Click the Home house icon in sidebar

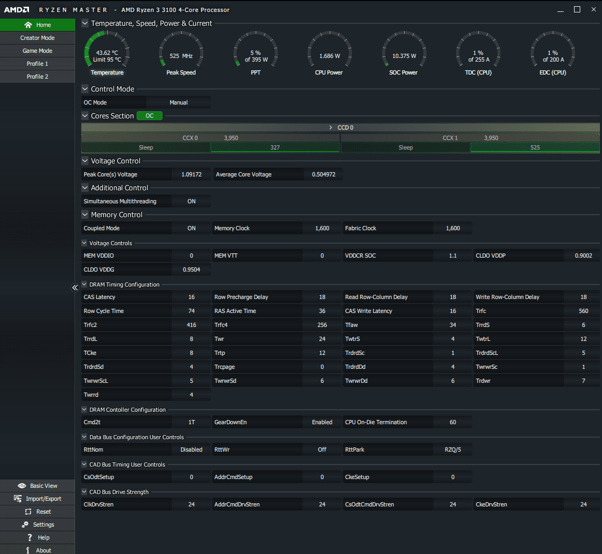(x=28, y=25)
